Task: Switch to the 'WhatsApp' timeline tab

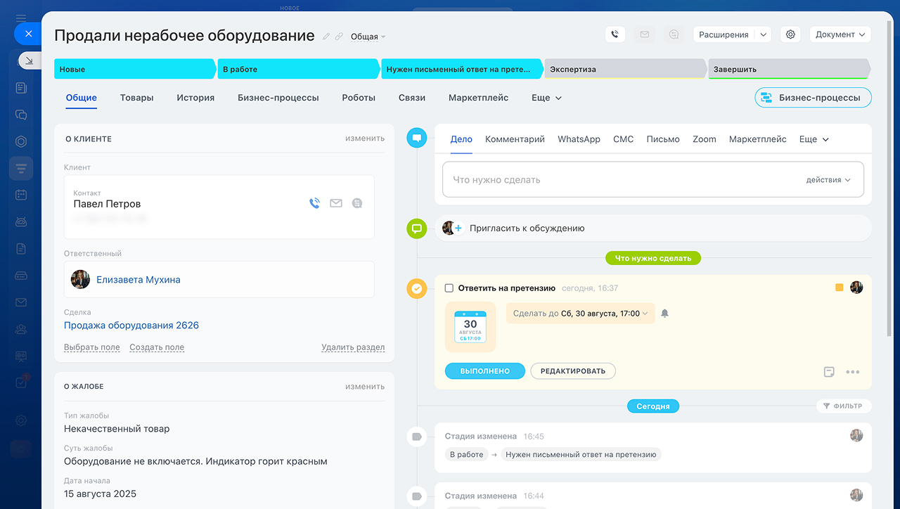Action: 579,139
